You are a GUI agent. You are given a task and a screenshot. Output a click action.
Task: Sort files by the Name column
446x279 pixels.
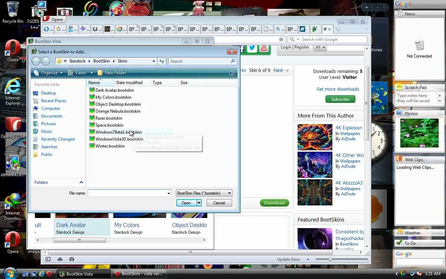(100, 83)
